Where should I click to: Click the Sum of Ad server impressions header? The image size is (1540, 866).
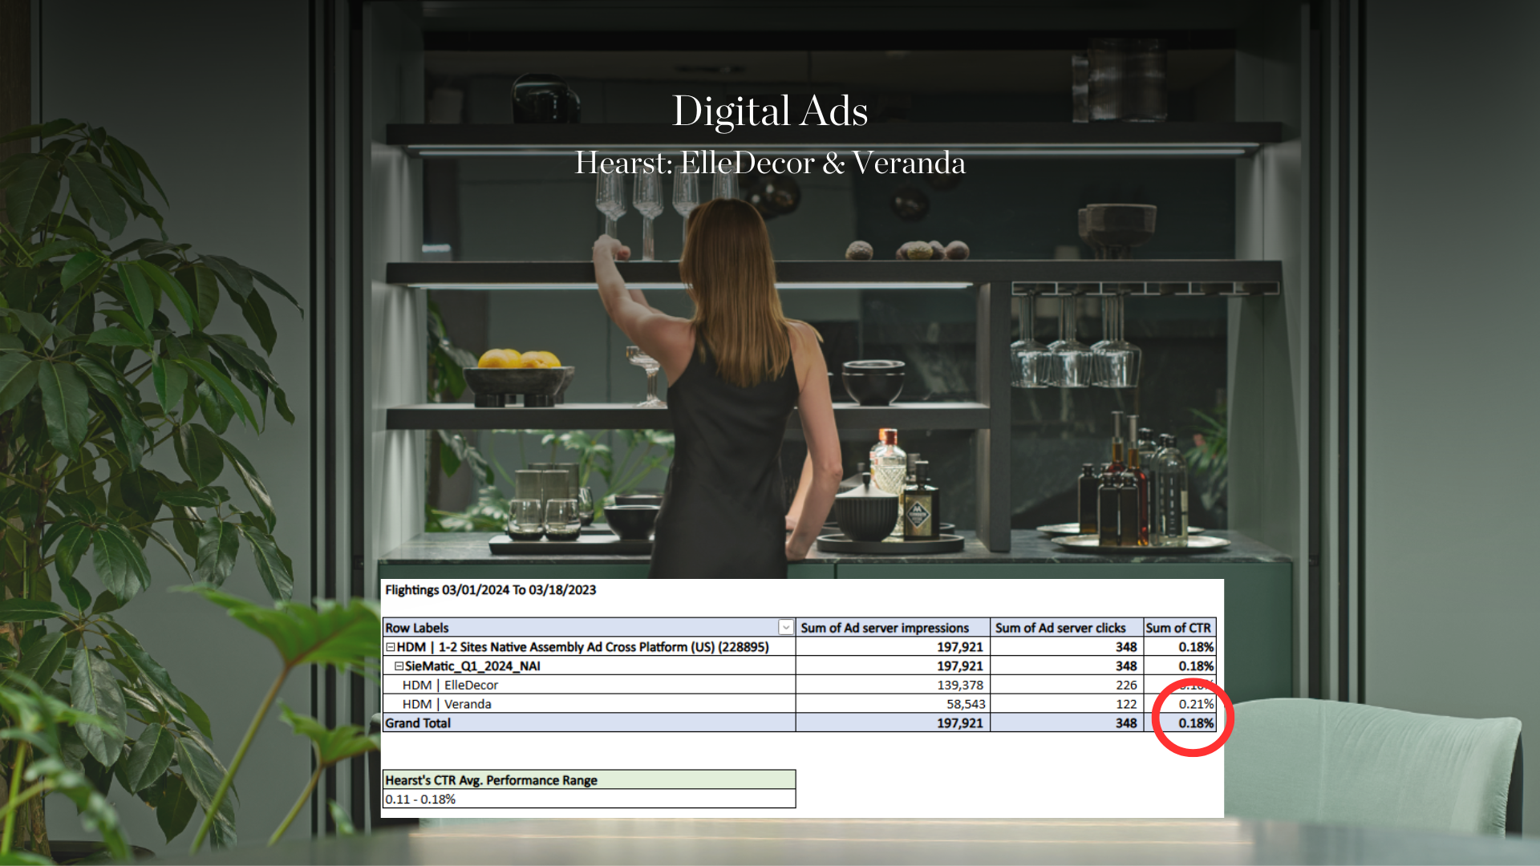pos(884,628)
